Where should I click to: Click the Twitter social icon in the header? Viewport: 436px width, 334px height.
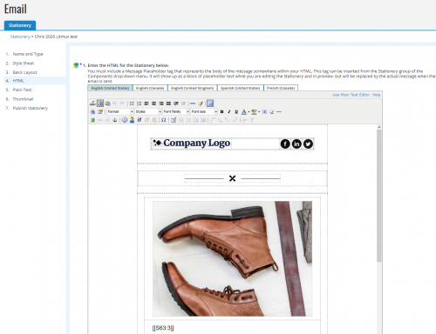[308, 144]
